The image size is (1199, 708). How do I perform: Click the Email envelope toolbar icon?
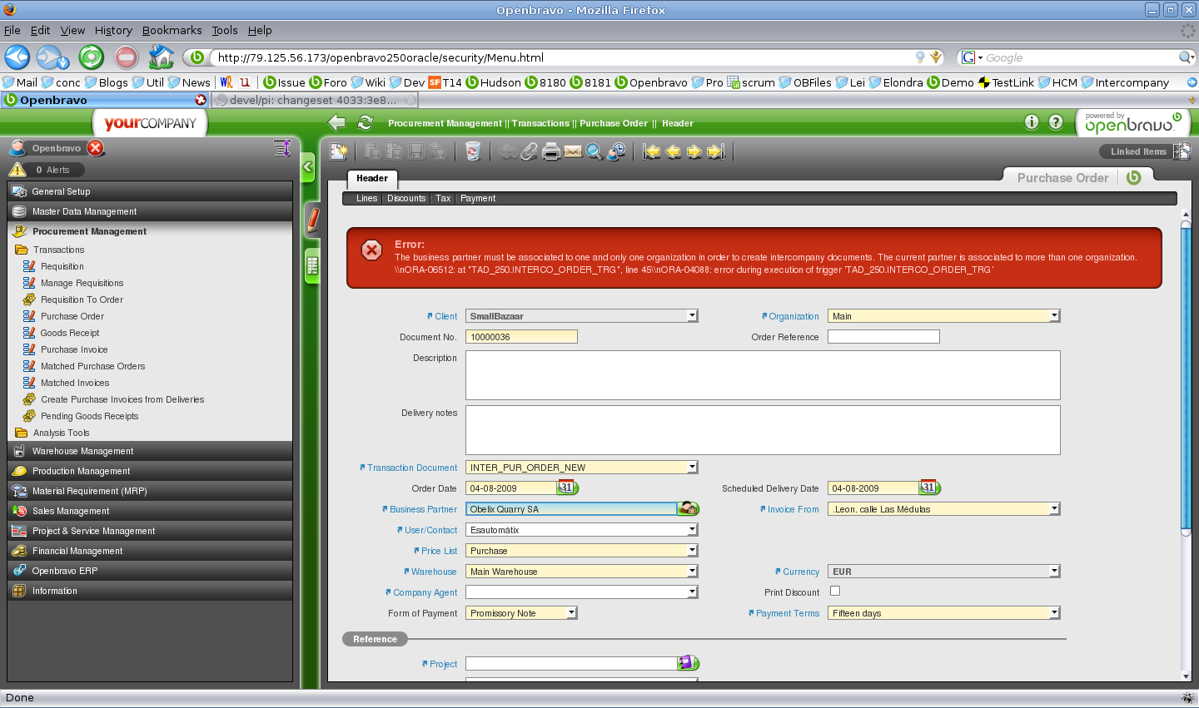click(x=573, y=151)
